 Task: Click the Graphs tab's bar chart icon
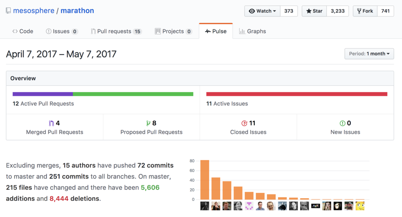pyautogui.click(x=242, y=31)
